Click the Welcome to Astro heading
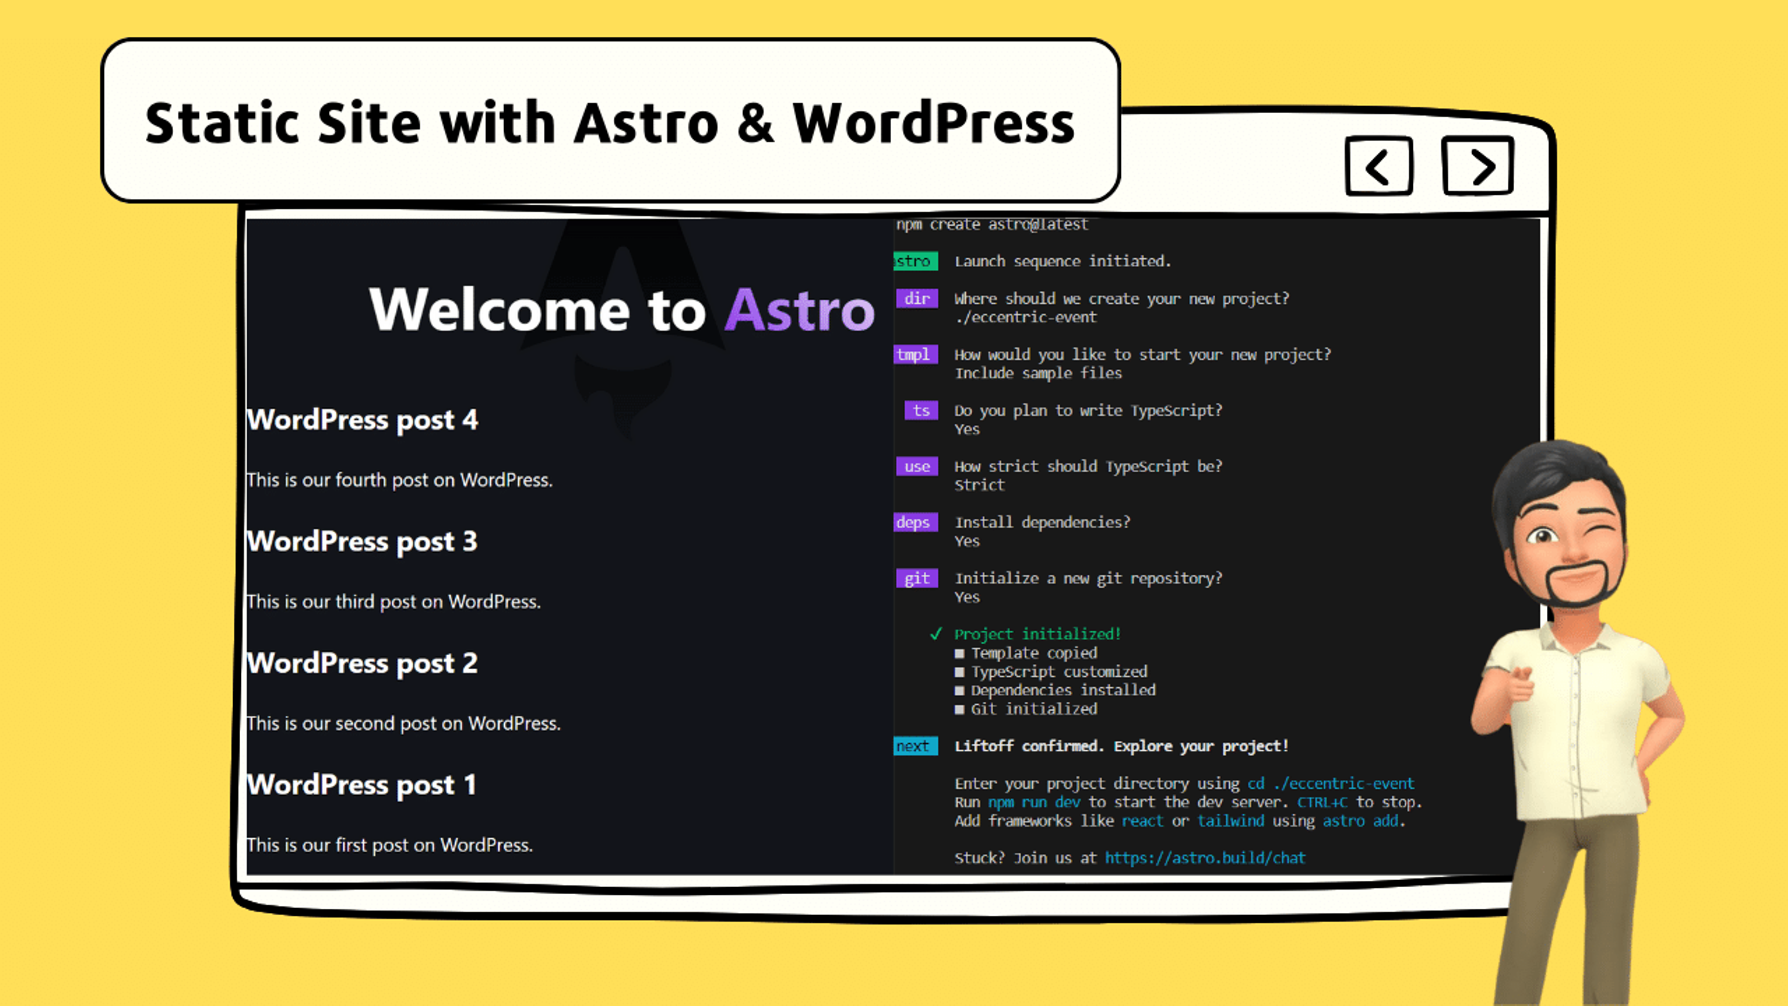1788x1006 pixels. tap(622, 310)
